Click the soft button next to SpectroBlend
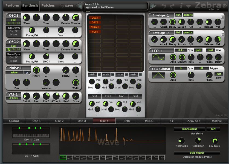 pos(213,129)
